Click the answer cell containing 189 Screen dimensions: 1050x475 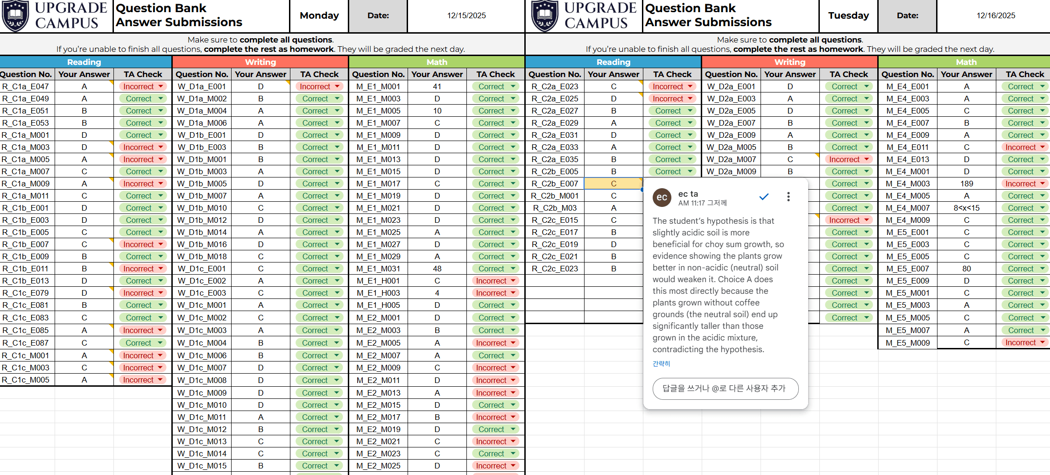966,184
